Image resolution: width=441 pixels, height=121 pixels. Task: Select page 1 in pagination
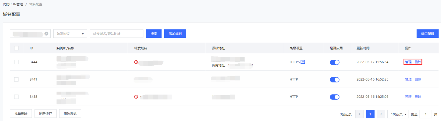(x=370, y=114)
